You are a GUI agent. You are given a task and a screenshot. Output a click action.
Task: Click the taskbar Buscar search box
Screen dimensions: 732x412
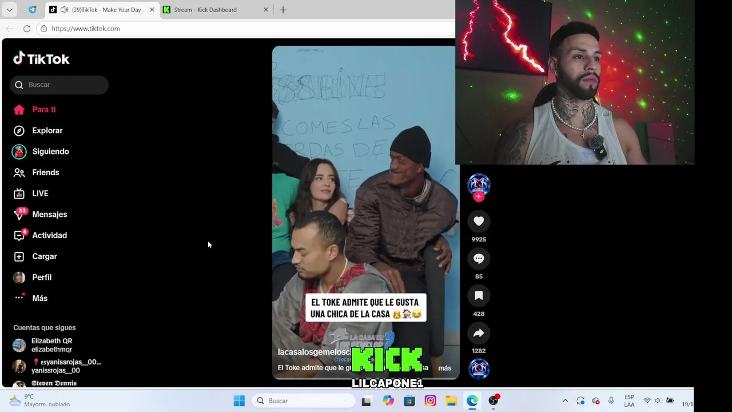pos(304,401)
